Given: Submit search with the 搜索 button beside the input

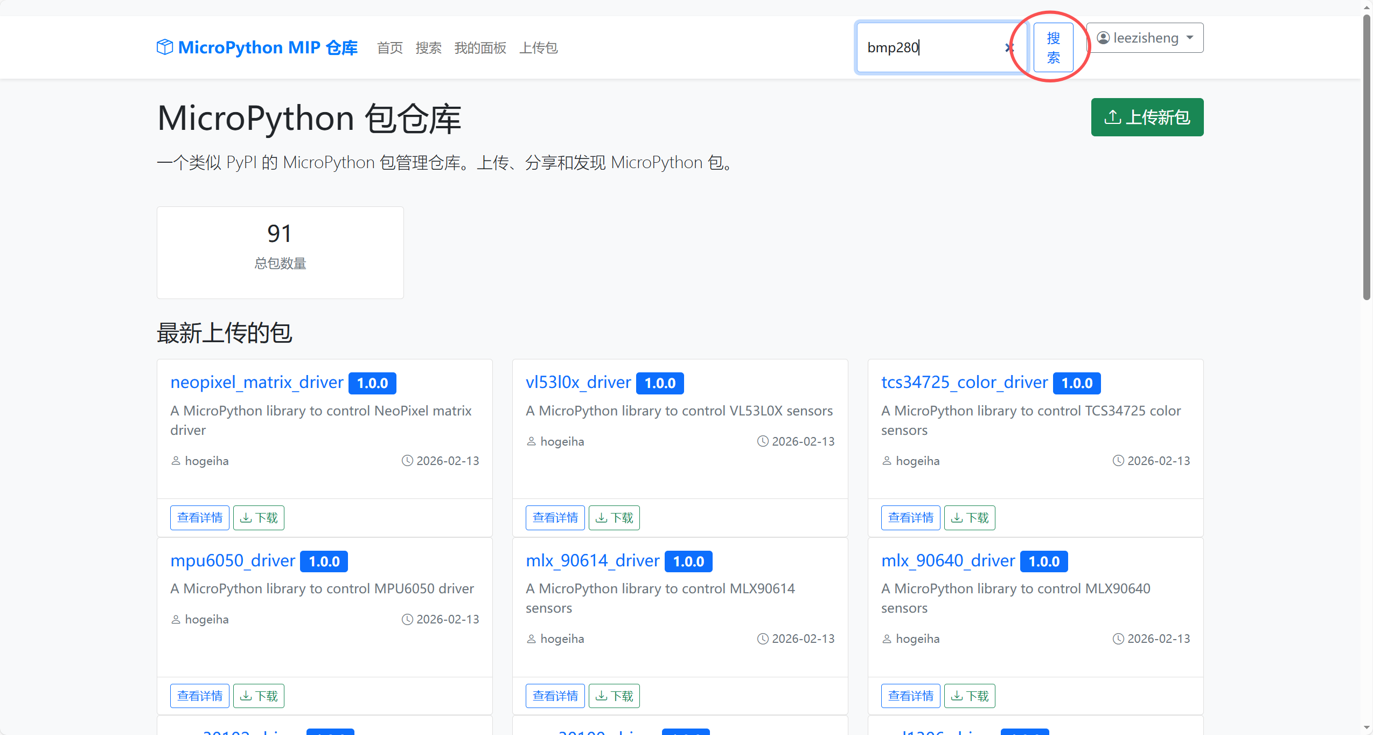Looking at the screenshot, I should pyautogui.click(x=1054, y=47).
